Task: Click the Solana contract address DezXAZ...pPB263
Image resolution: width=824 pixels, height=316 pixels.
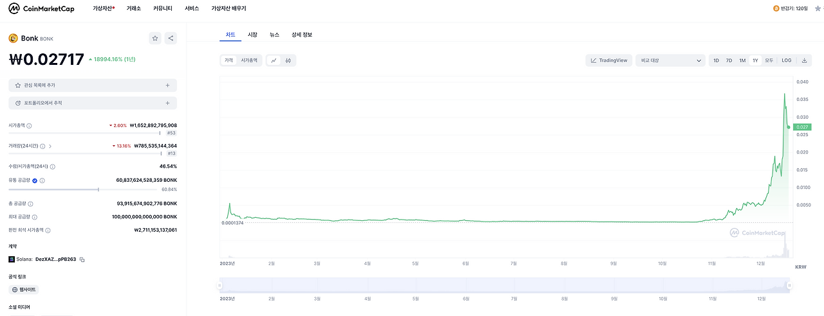Action: pos(55,259)
